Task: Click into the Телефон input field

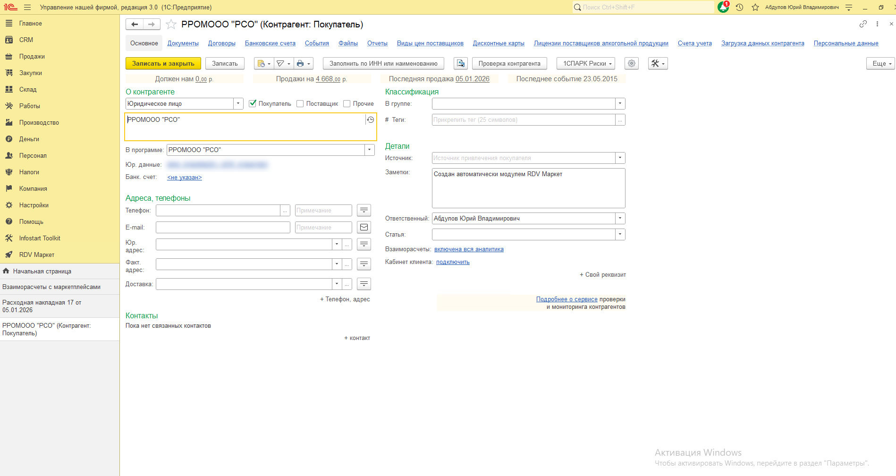Action: pos(218,211)
